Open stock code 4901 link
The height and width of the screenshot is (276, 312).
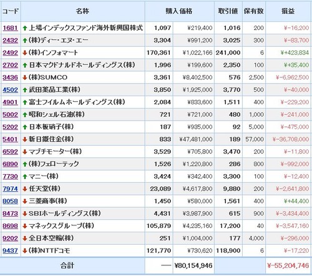(10, 102)
